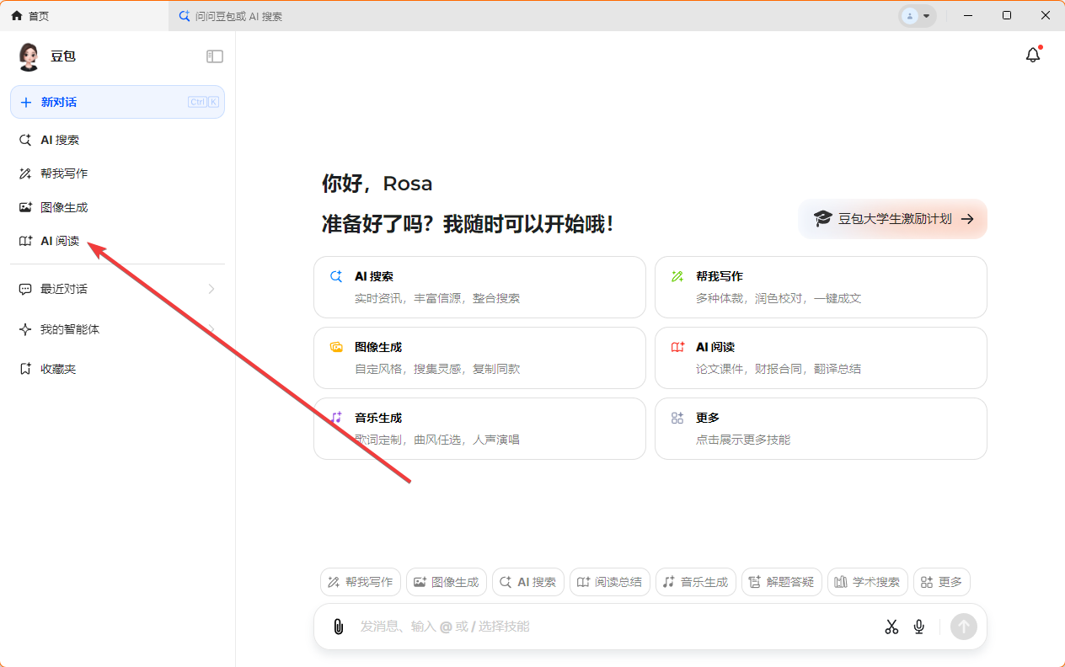This screenshot has height=667, width=1065.
Task: Focus the 发消息 message input box
Action: pyautogui.click(x=615, y=627)
